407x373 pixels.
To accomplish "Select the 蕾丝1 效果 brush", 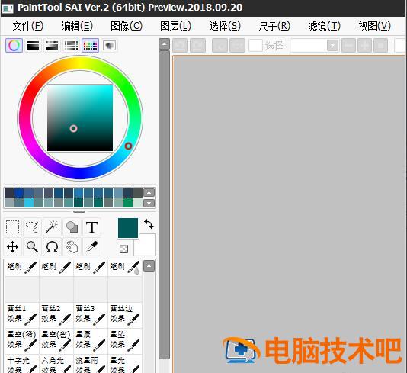I will coord(22,315).
